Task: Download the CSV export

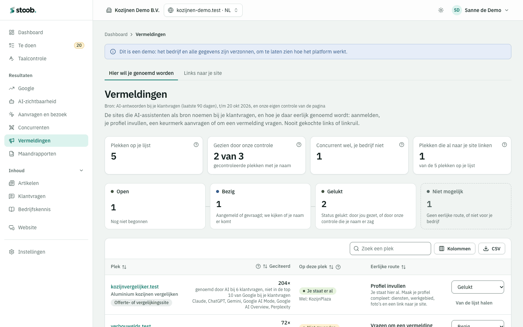Action: [x=492, y=249]
